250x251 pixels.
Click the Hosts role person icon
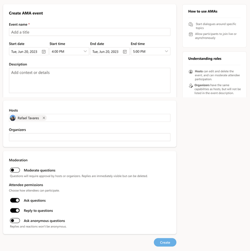[191, 72]
